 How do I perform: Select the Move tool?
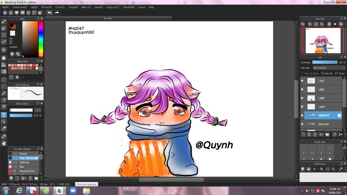(3, 50)
